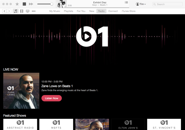
Task: Click the playback progress bar
Action: pos(98,8)
